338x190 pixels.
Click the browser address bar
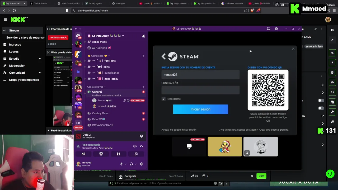click(x=158, y=11)
